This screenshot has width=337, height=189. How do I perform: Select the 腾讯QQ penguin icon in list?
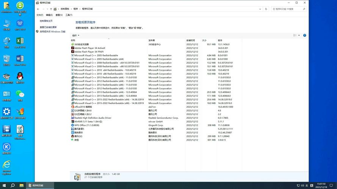pyautogui.click(x=72, y=136)
